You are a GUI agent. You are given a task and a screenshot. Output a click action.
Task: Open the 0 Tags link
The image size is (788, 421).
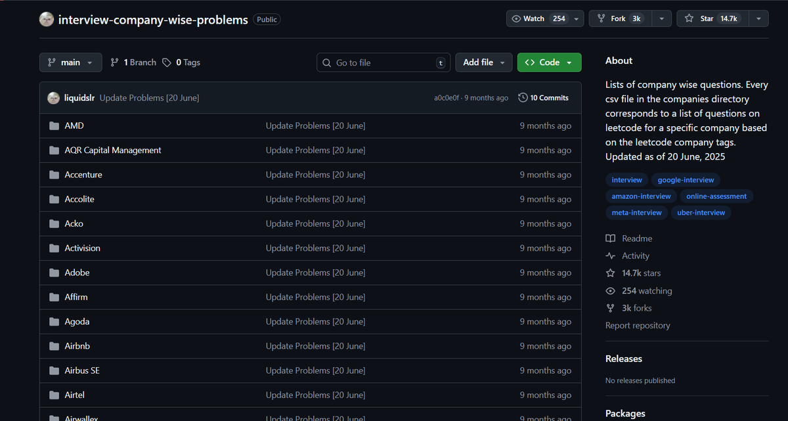pos(181,62)
